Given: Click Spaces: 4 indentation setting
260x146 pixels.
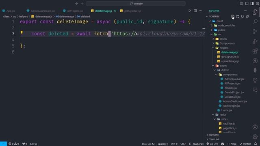Looking at the screenshot, I should [162, 144].
